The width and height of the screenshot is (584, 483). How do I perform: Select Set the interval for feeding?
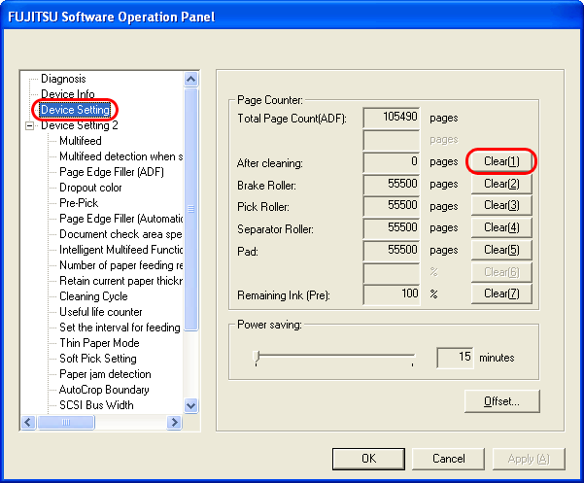point(120,328)
